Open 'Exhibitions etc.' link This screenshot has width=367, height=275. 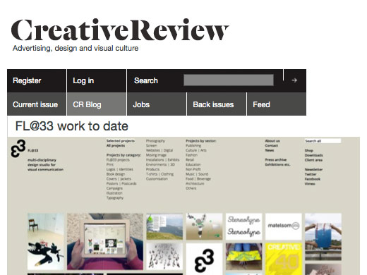277,164
